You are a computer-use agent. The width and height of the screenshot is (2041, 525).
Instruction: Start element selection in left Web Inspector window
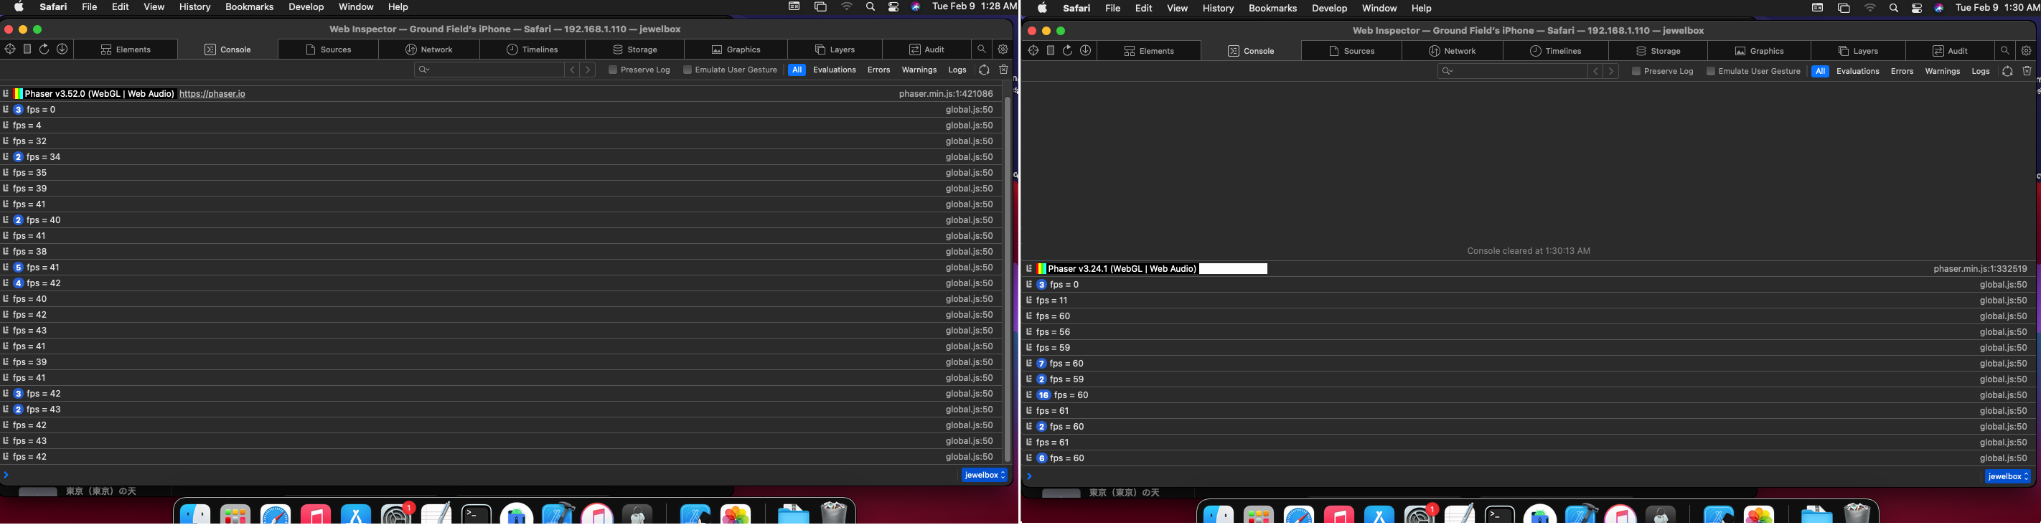[x=9, y=49]
